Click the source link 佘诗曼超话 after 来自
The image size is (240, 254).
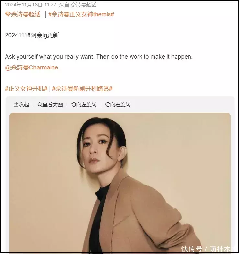pyautogui.click(x=84, y=5)
